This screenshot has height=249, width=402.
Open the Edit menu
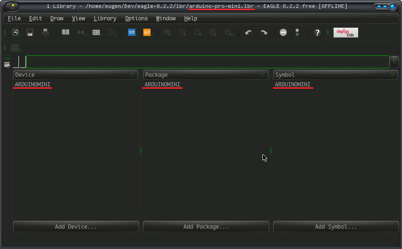click(35, 18)
